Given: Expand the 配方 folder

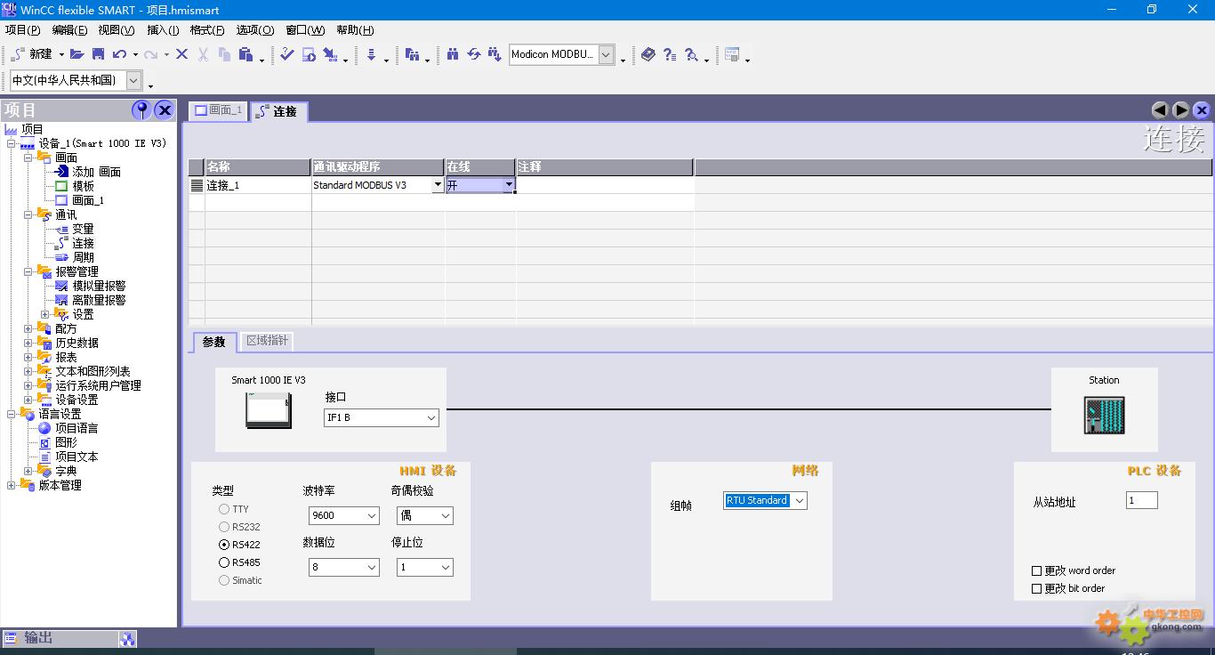Looking at the screenshot, I should 28,328.
